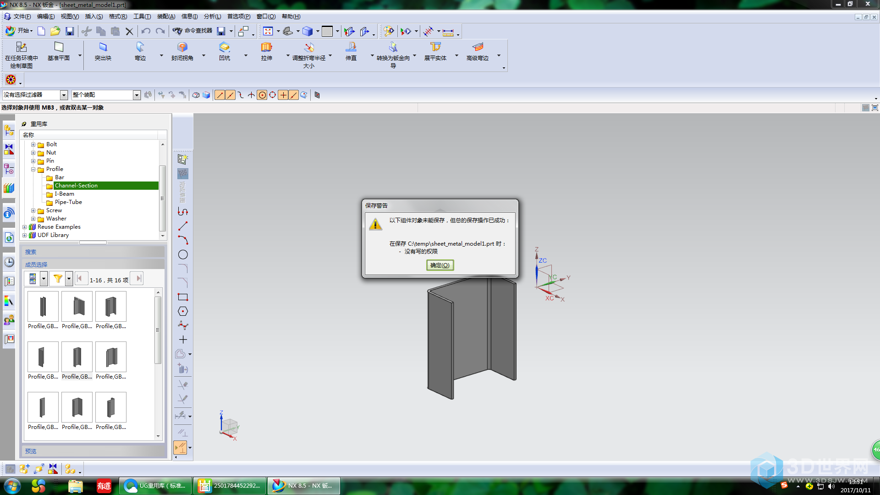Click the New file icon
880x495 pixels.
[41, 31]
